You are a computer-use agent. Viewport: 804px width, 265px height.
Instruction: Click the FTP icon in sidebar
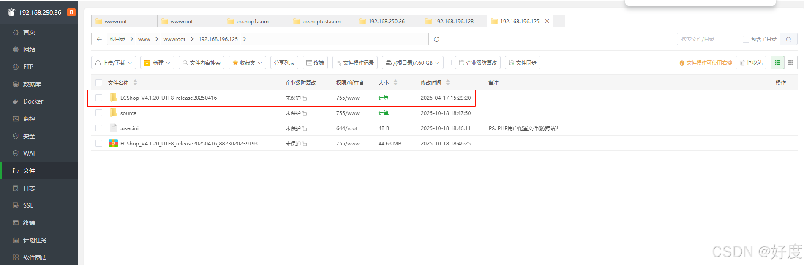tap(16, 67)
